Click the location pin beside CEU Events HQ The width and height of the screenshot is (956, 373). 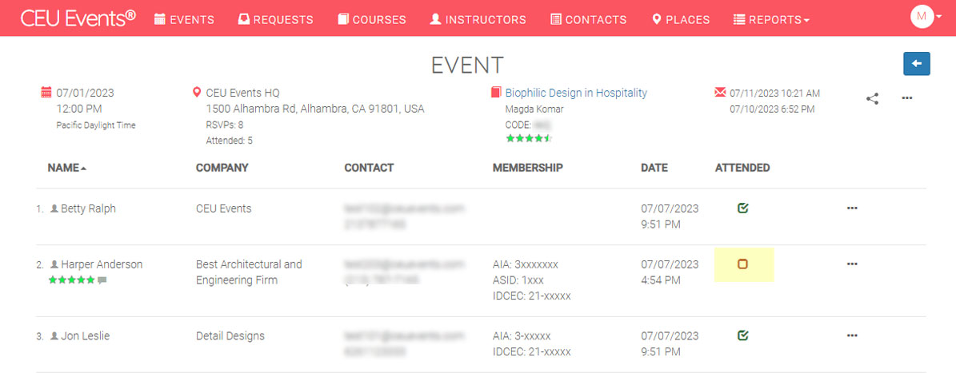pyautogui.click(x=197, y=93)
